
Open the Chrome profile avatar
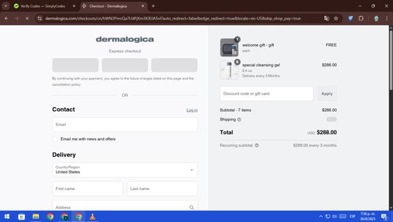pyautogui.click(x=376, y=18)
